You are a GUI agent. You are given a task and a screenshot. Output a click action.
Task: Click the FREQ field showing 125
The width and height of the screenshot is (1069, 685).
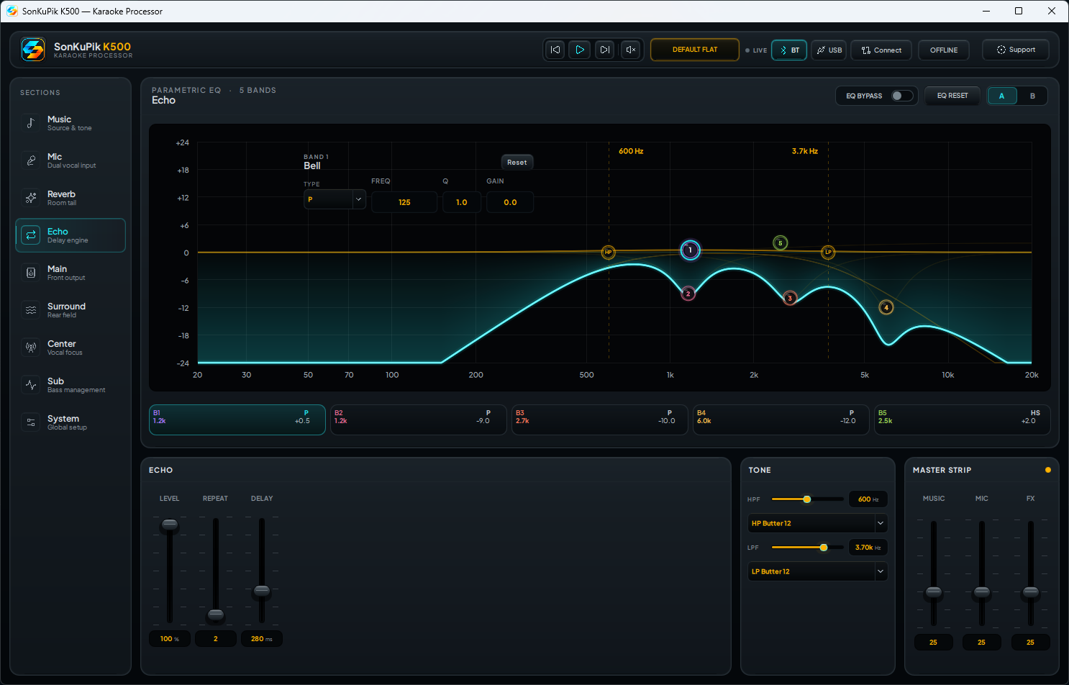[404, 202]
